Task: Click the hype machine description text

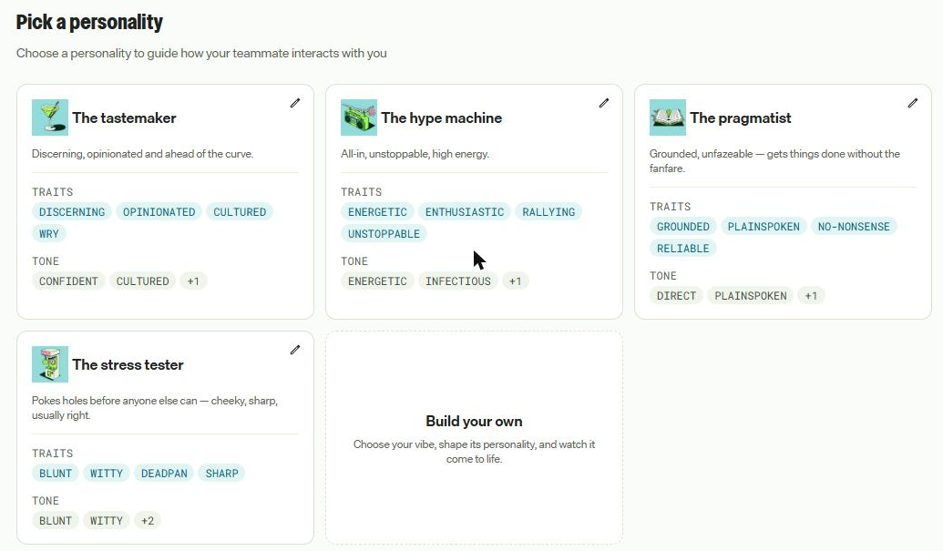Action: tap(415, 154)
